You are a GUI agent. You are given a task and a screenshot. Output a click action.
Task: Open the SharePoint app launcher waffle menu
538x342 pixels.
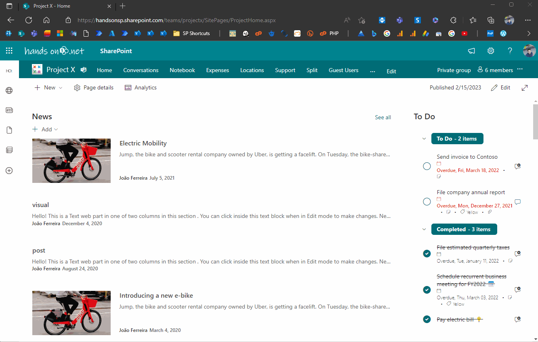(9, 50)
